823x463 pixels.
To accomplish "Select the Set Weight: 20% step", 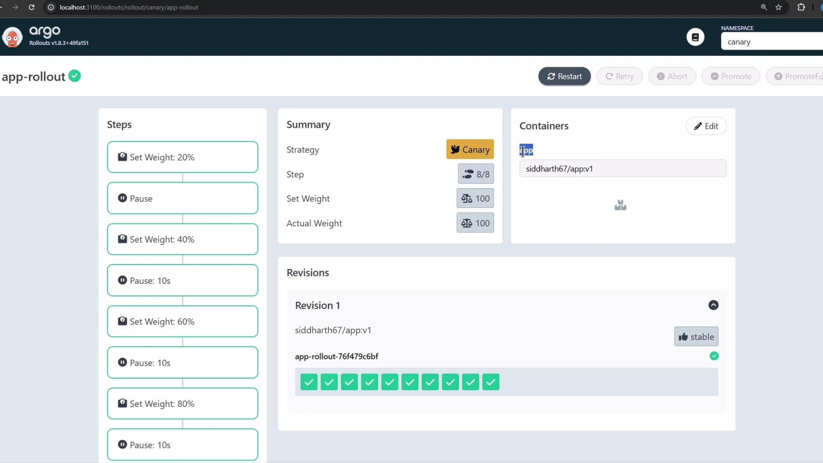I will [183, 157].
